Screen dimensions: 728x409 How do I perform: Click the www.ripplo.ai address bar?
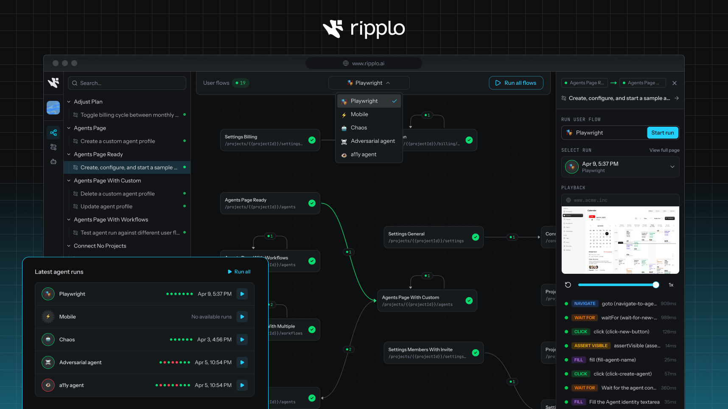364,63
